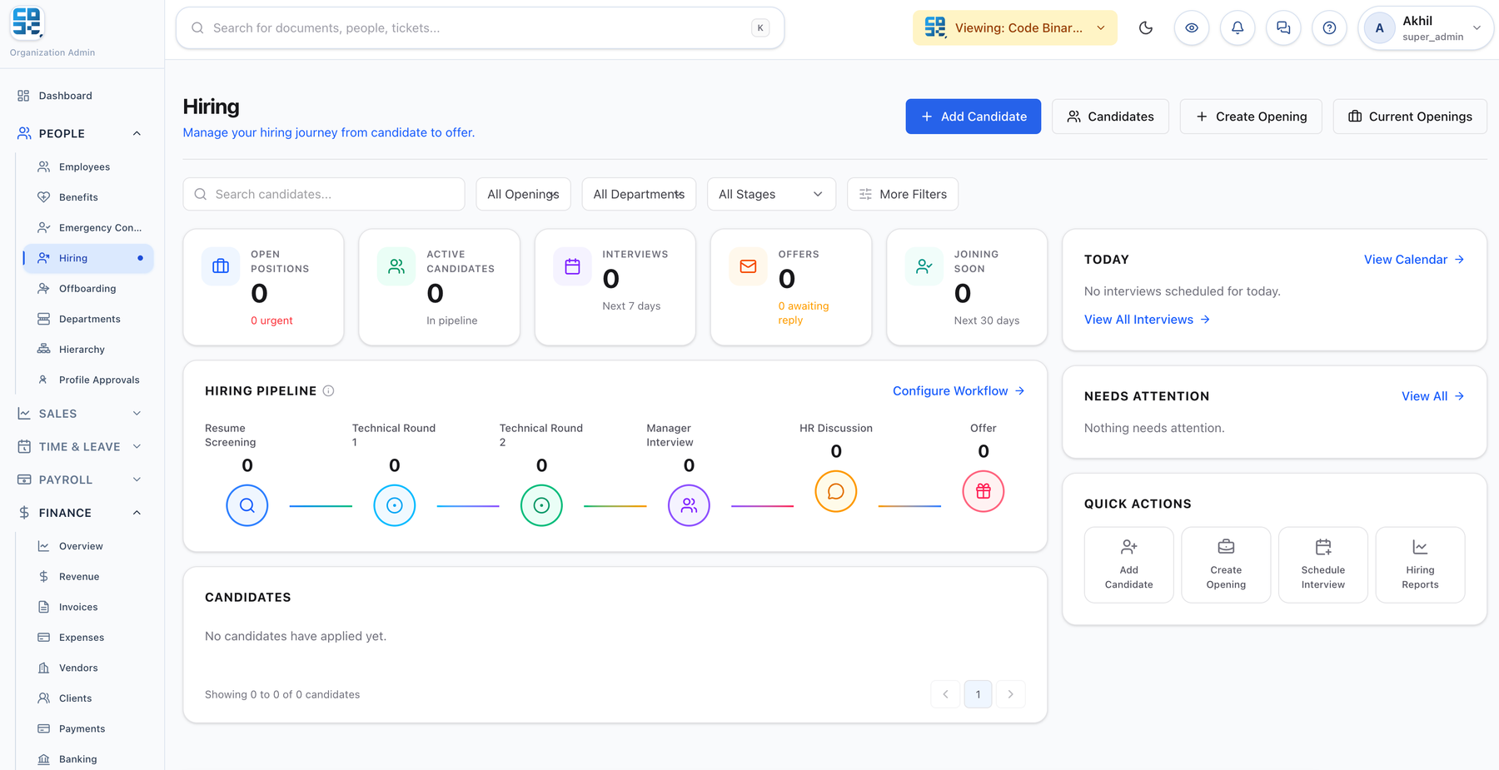Open Clients in the sidebar

pos(88,698)
